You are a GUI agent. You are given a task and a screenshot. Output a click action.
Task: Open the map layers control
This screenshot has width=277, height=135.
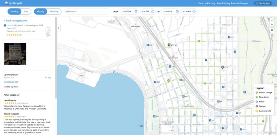click(272, 35)
